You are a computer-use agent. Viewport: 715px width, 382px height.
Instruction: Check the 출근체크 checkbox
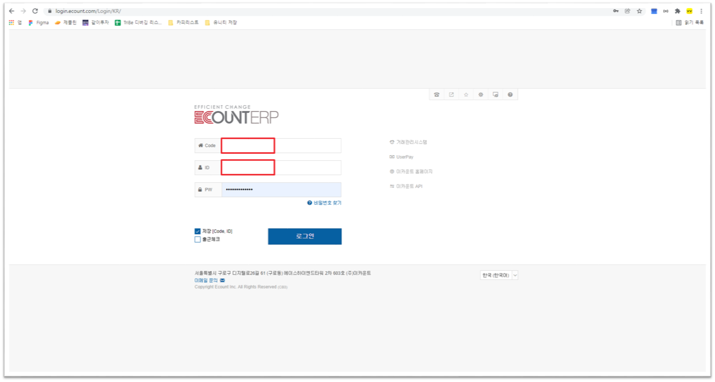(x=197, y=239)
